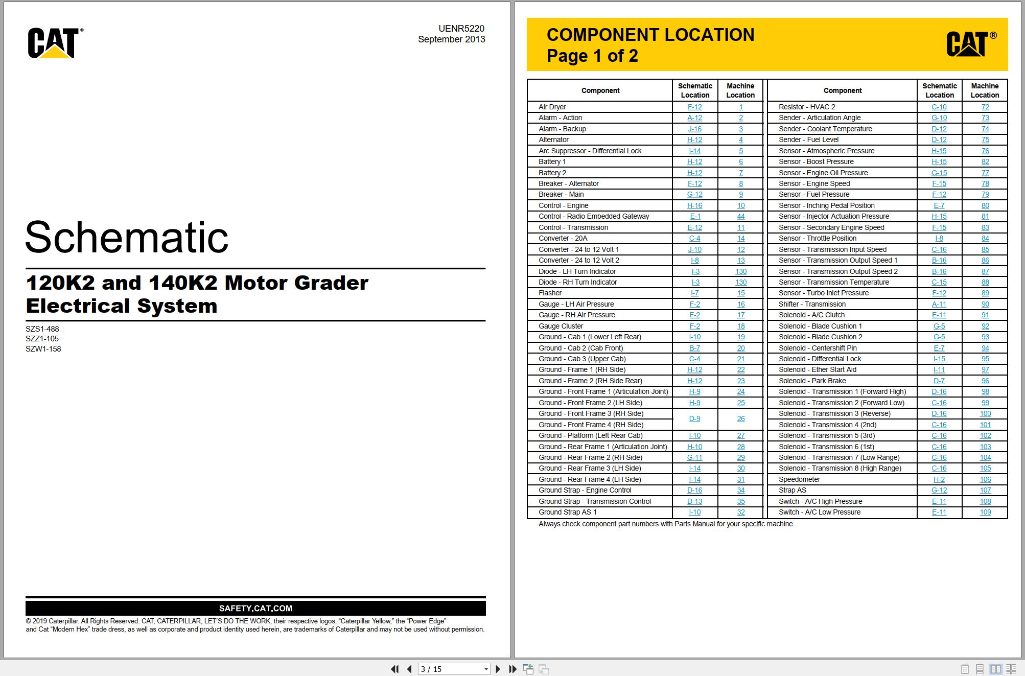Switch to continuous page layout
The width and height of the screenshot is (1025, 676).
point(980,669)
